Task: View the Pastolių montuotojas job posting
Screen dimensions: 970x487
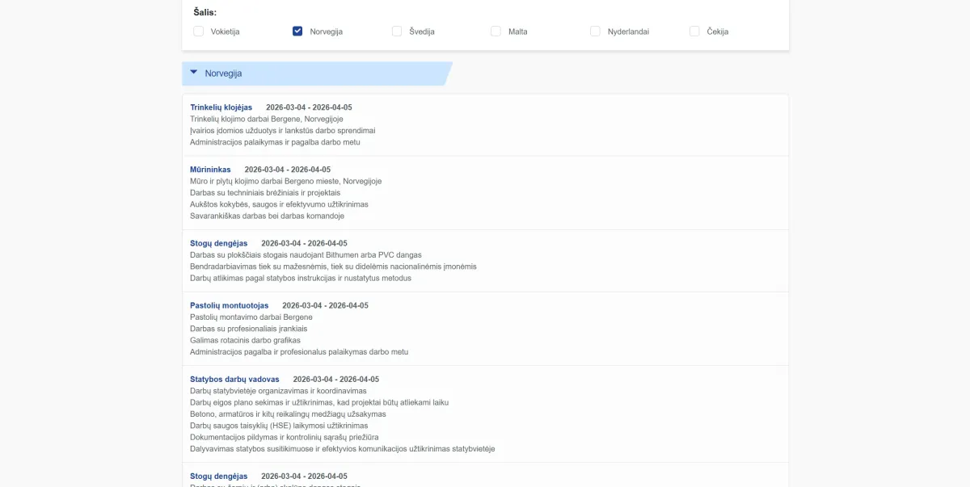Action: (229, 305)
